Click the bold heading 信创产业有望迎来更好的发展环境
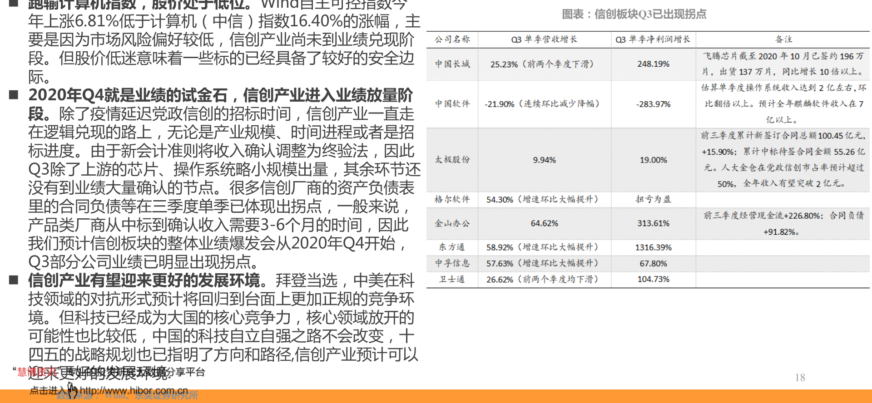 (144, 280)
